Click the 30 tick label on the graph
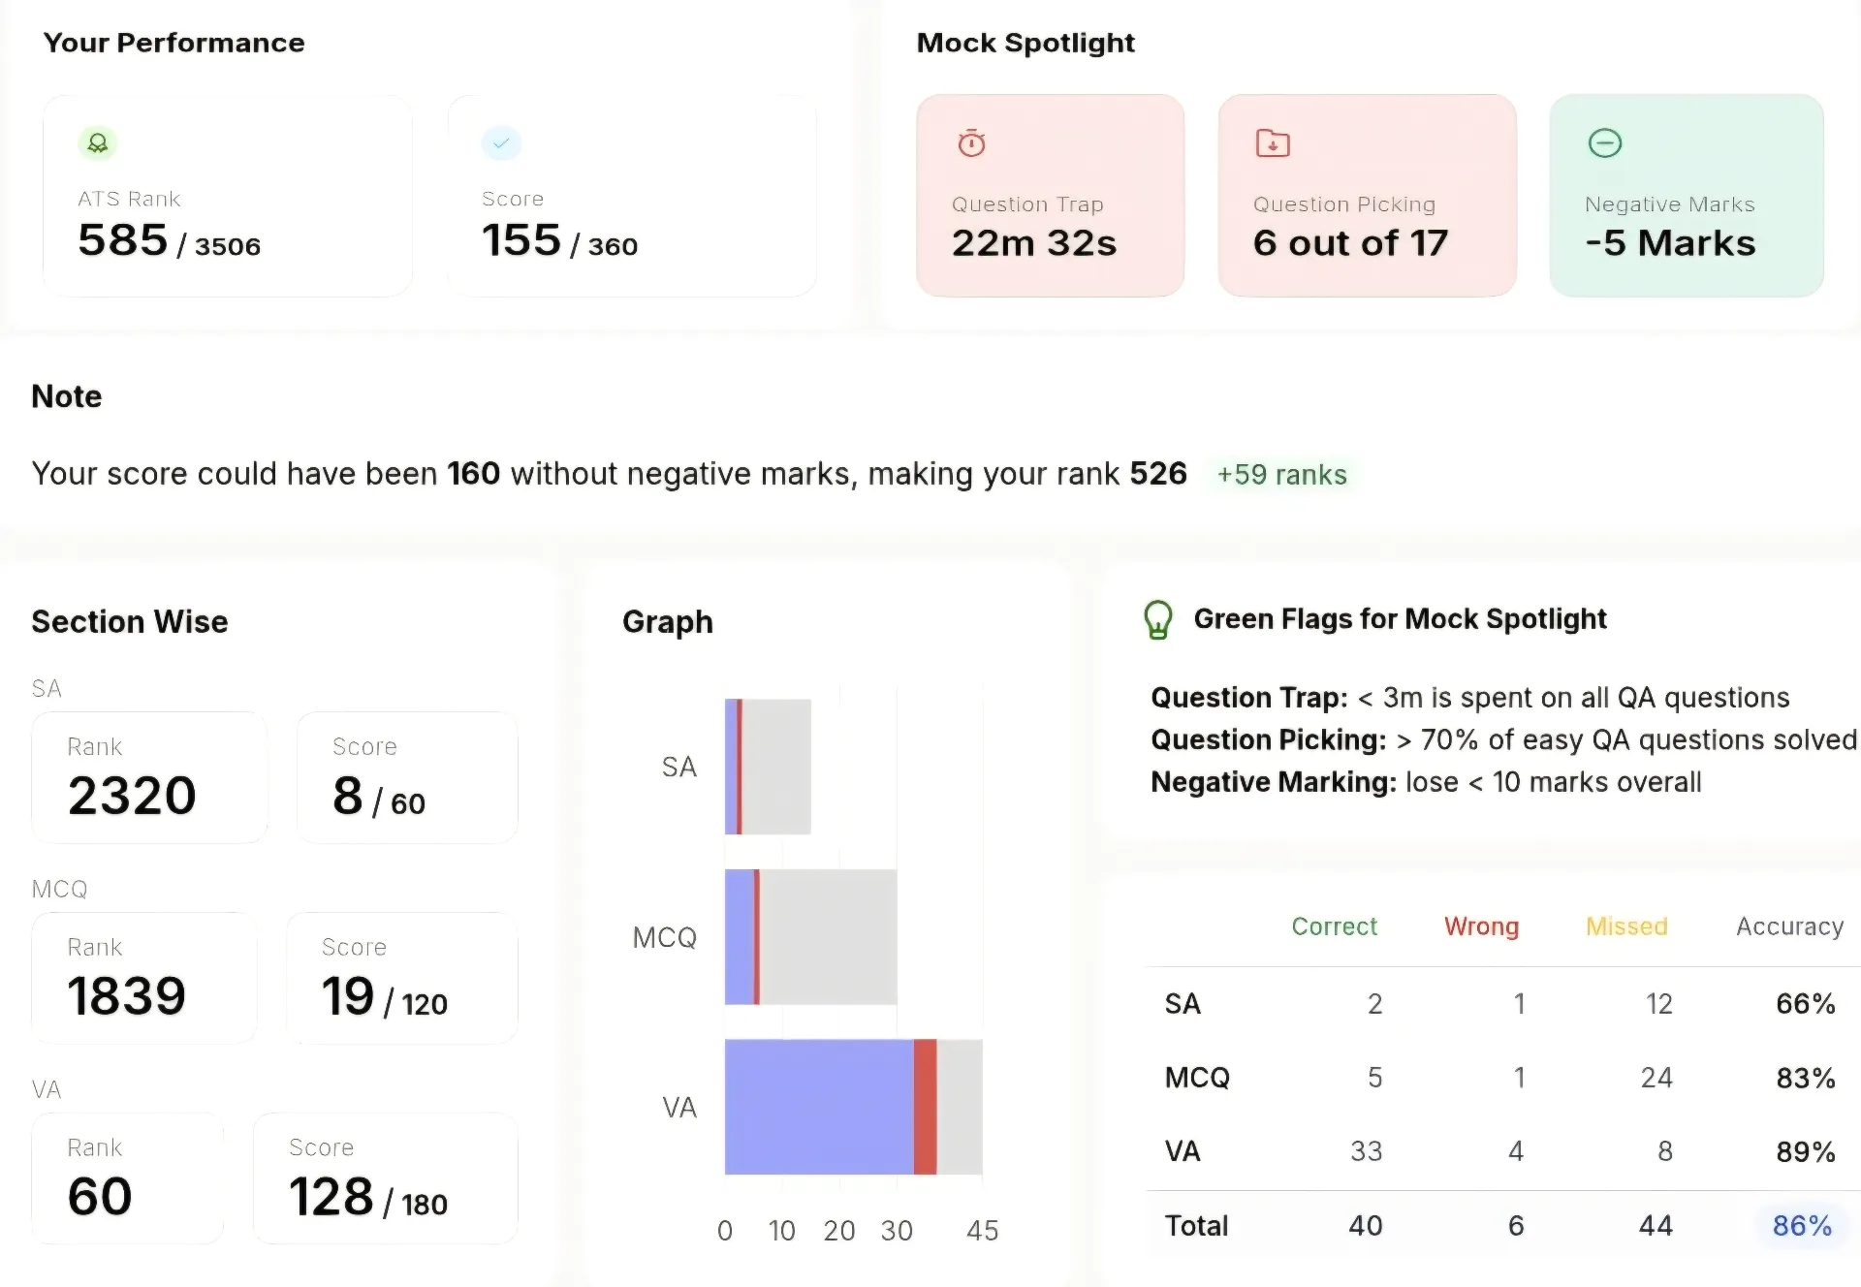This screenshot has height=1287, width=1861. tap(897, 1231)
